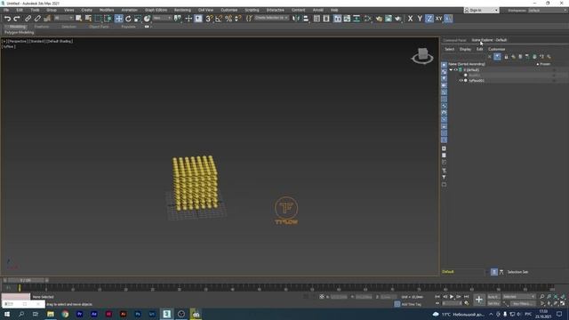The image size is (569, 320).
Task: Open the Select by Name dialog
Action: coord(88,19)
